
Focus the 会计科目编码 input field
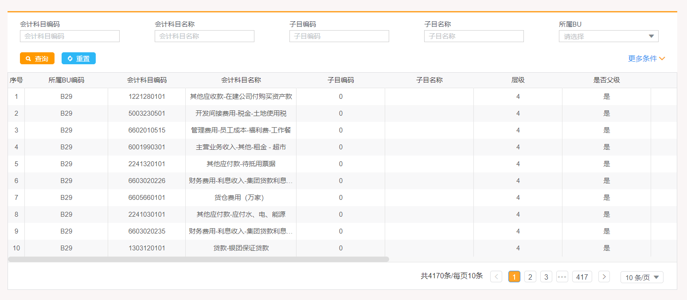point(70,36)
